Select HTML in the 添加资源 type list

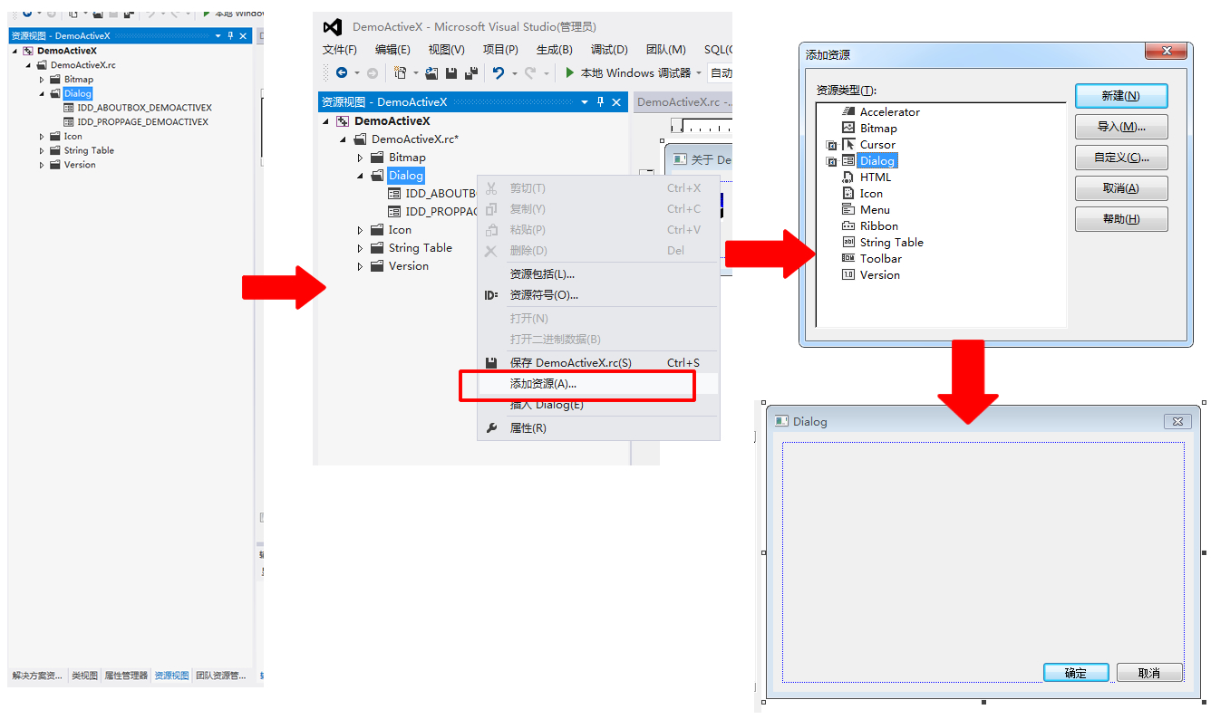coord(876,177)
